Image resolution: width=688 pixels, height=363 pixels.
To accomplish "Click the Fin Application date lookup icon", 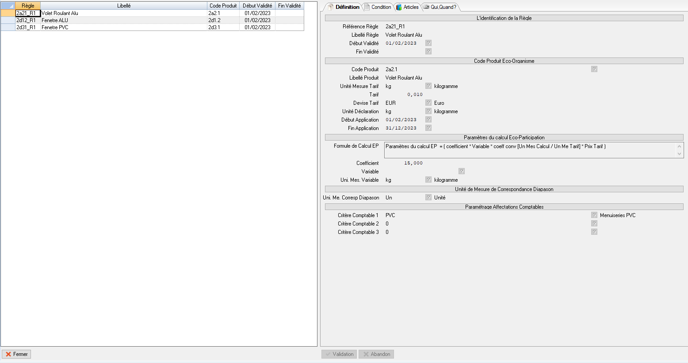I will click(x=428, y=128).
